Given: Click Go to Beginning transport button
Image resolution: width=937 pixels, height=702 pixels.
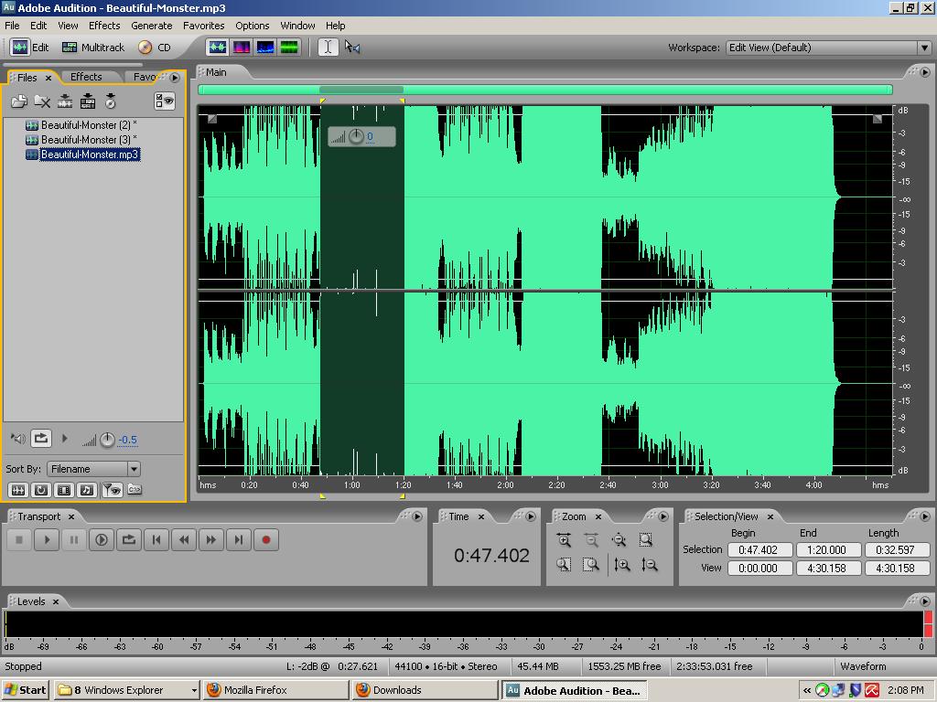Looking at the screenshot, I should coord(156,540).
